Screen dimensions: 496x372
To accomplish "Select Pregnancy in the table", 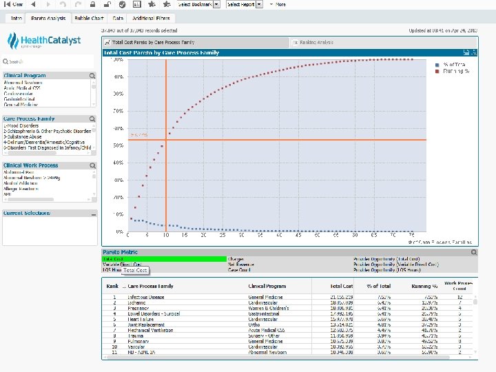I will click(x=138, y=309).
